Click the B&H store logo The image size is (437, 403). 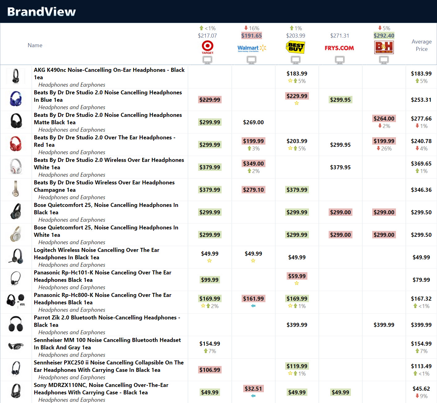point(384,47)
